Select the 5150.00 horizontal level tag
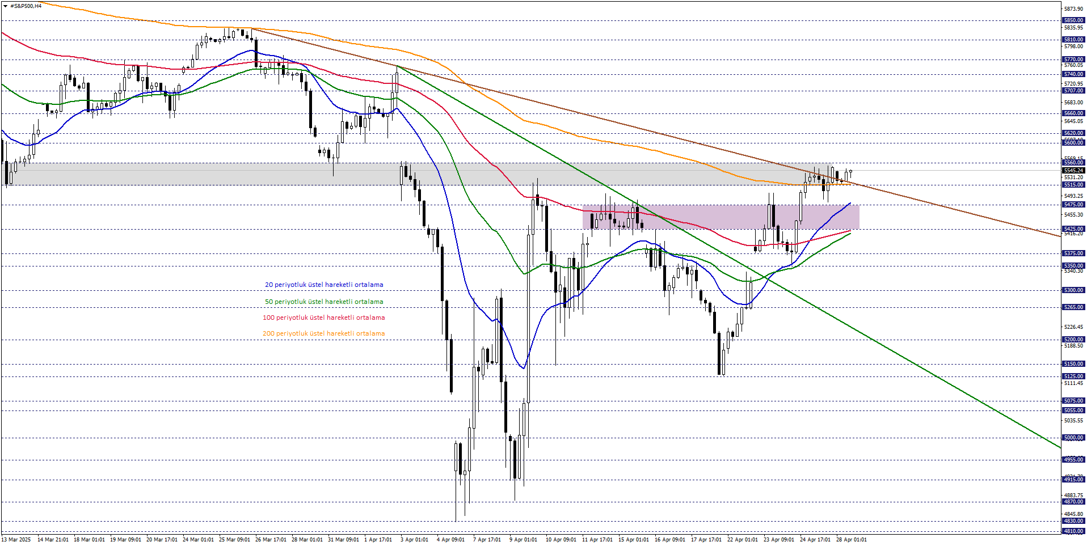 (1073, 364)
